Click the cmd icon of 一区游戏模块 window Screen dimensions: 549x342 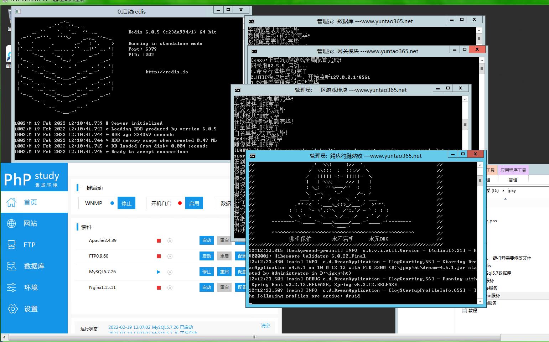(237, 90)
